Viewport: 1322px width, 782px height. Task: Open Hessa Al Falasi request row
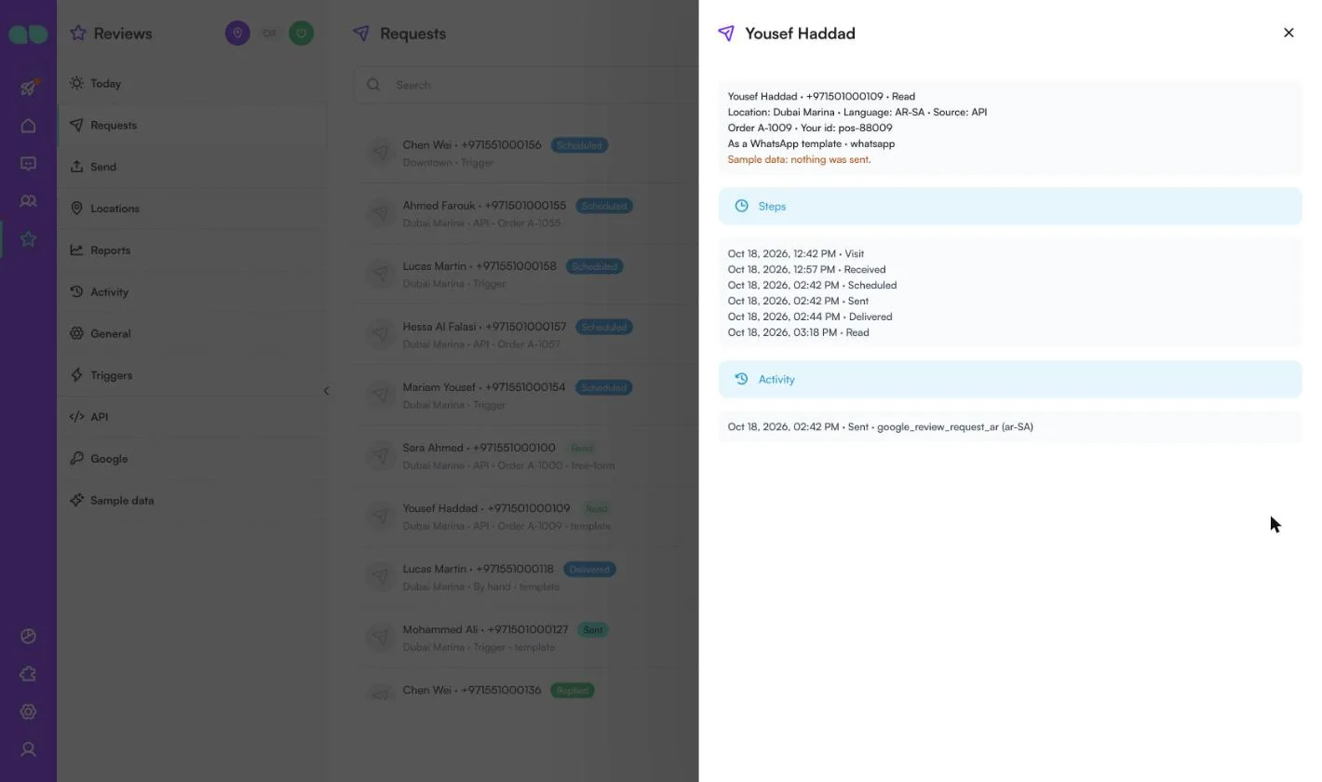528,334
